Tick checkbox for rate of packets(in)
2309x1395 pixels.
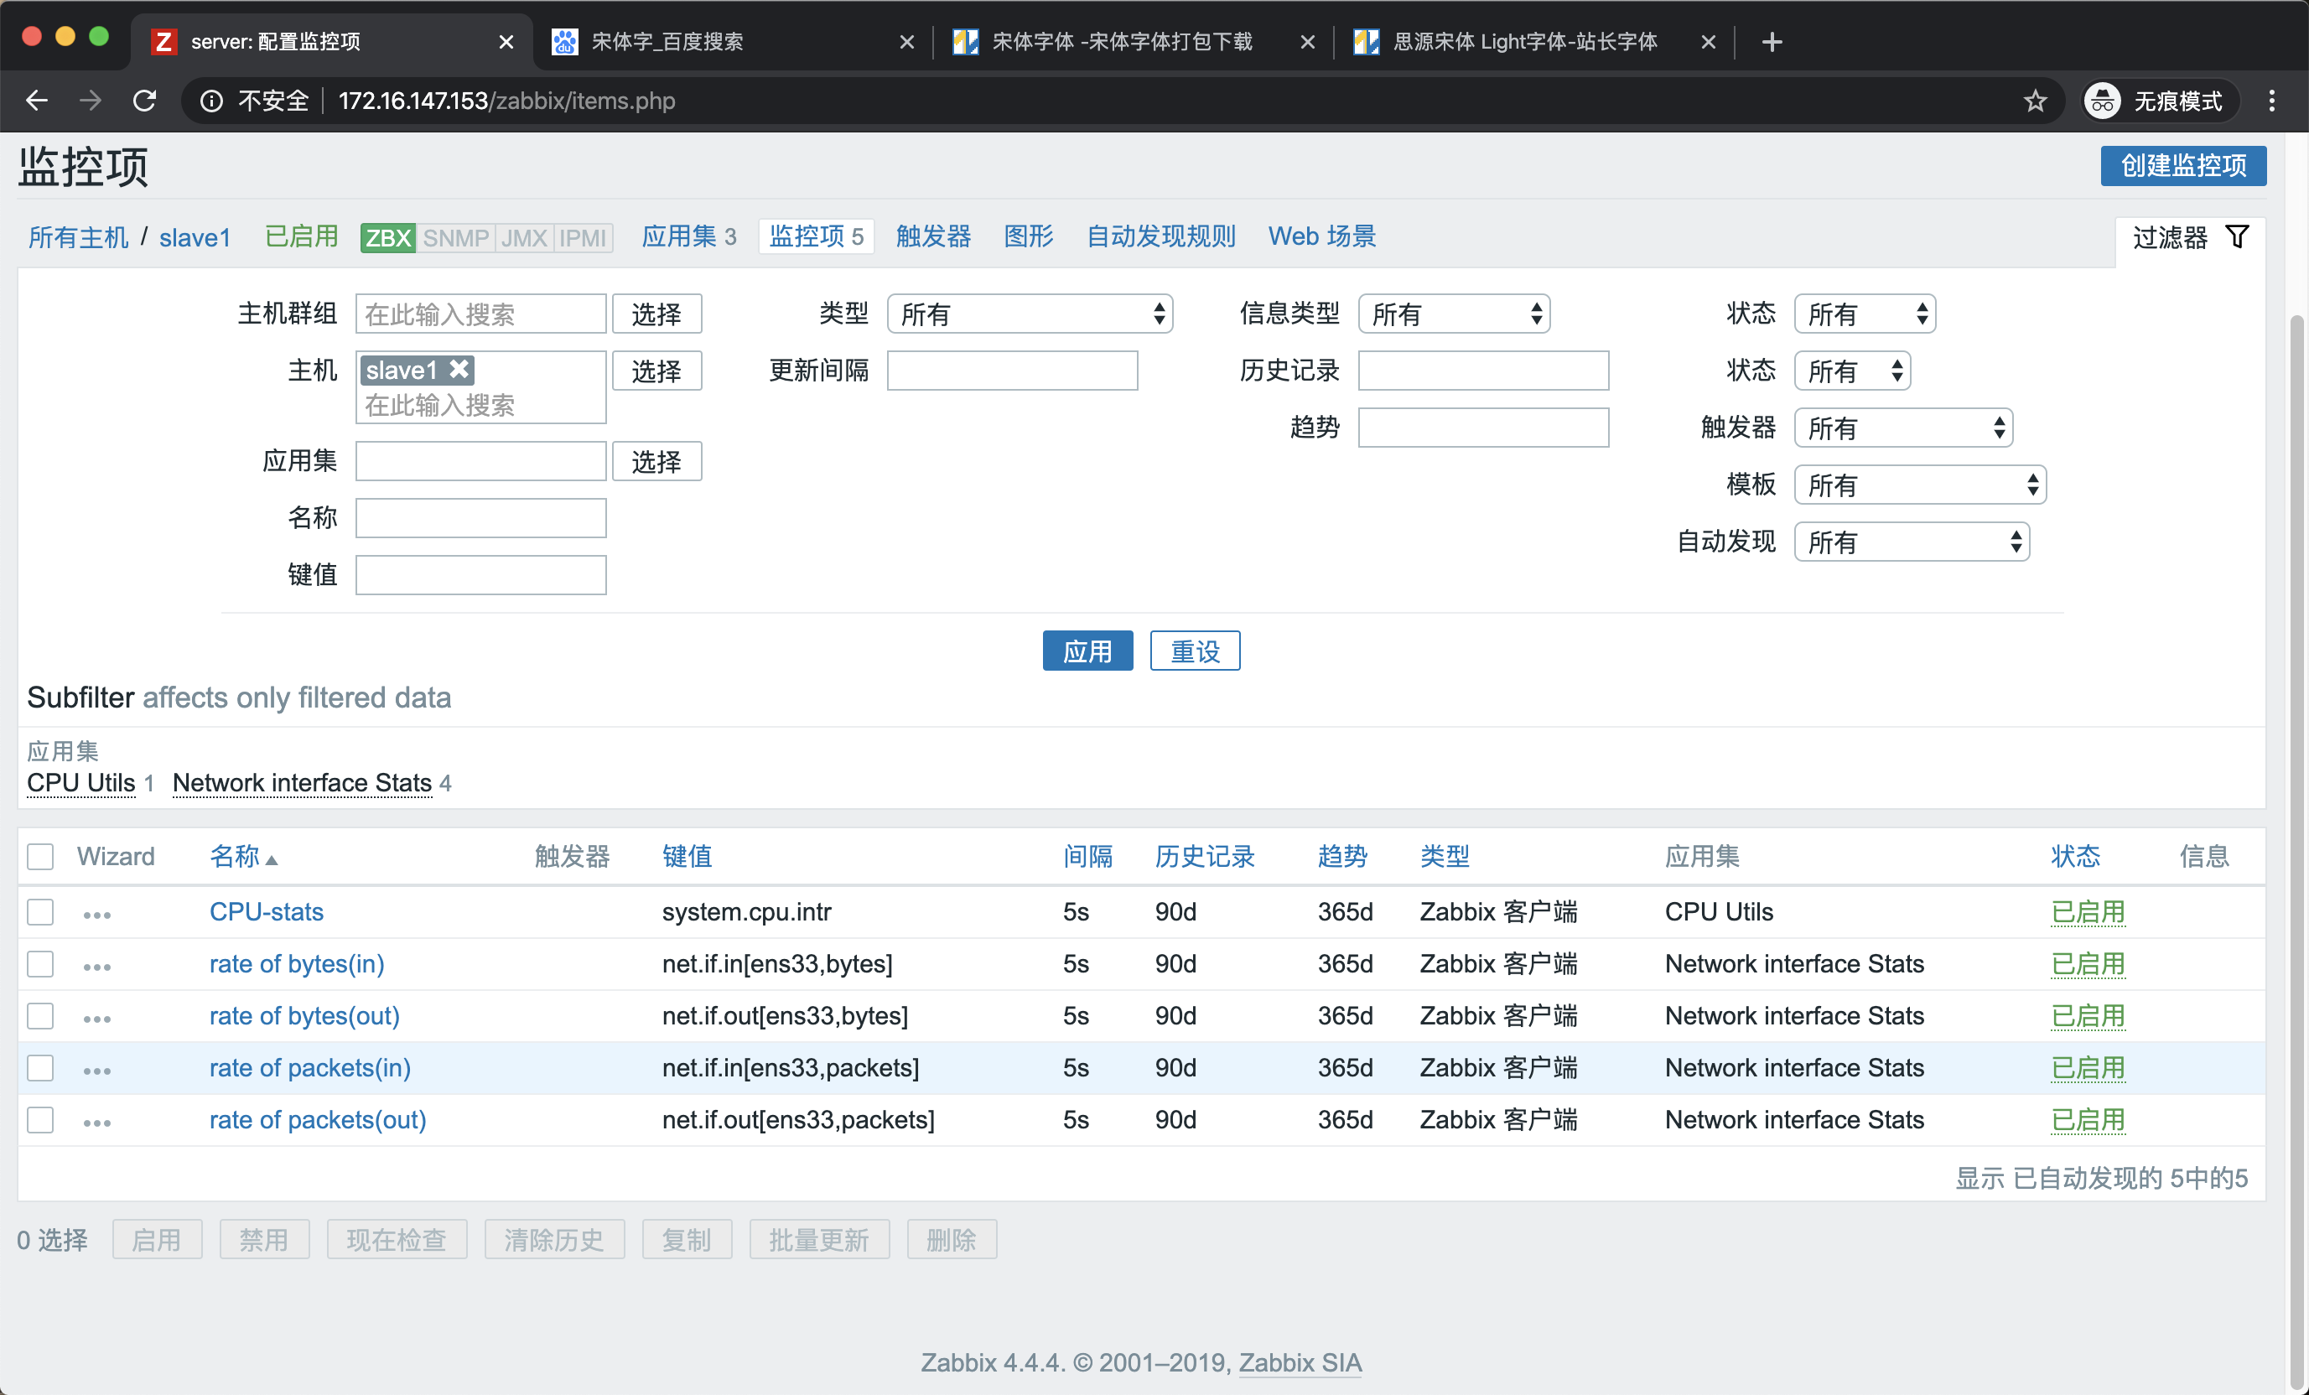[40, 1068]
